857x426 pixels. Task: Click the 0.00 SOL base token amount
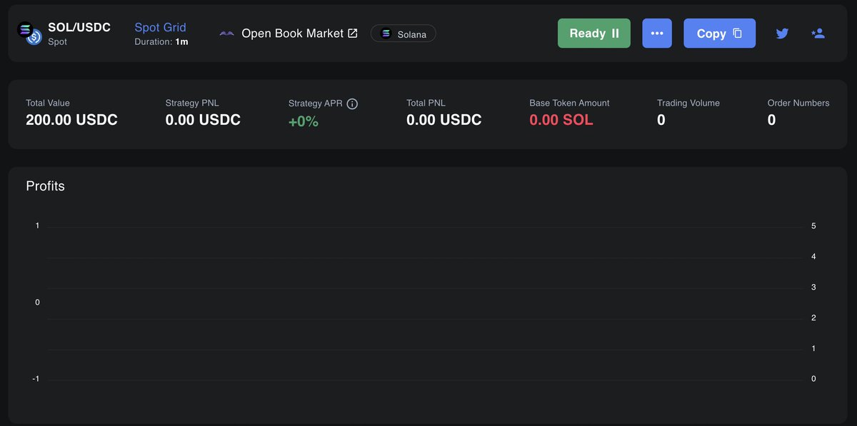(561, 120)
